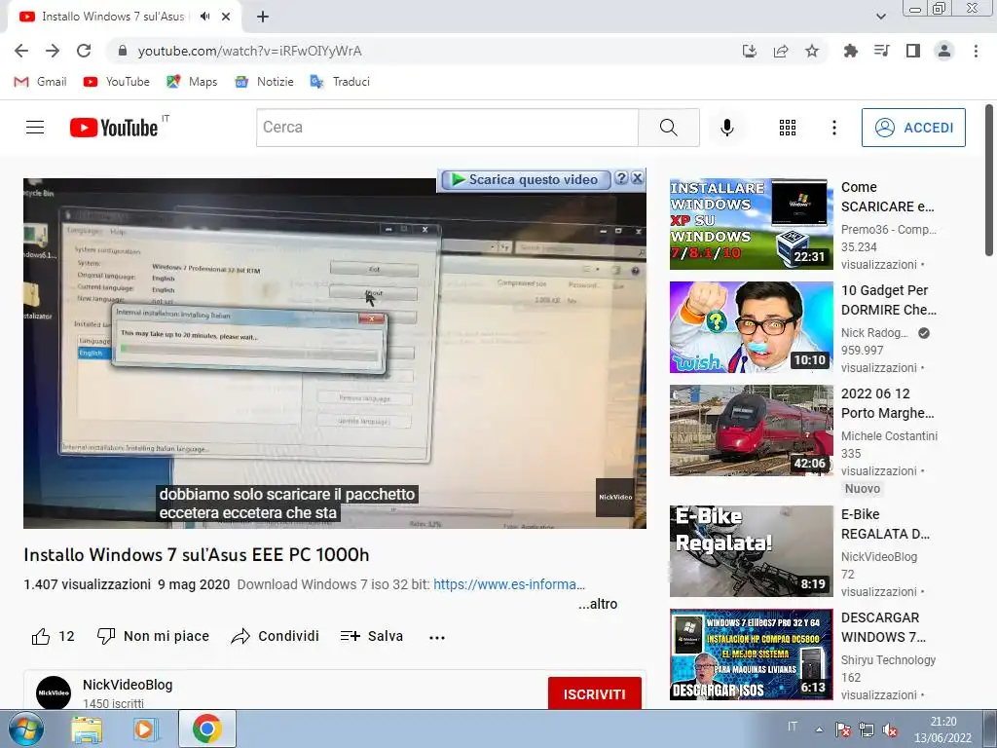The height and width of the screenshot is (748, 997).
Task: Open the Maps bookmark
Action: point(192,82)
